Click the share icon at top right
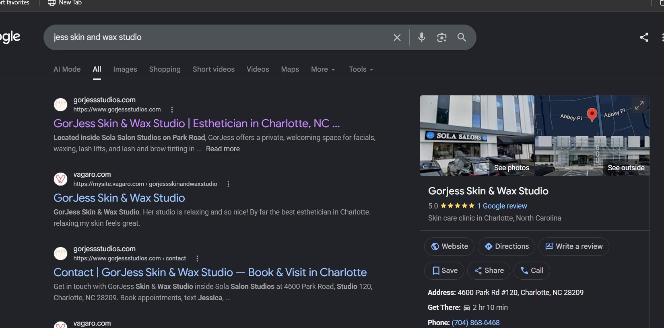The height and width of the screenshot is (328, 664). (644, 37)
